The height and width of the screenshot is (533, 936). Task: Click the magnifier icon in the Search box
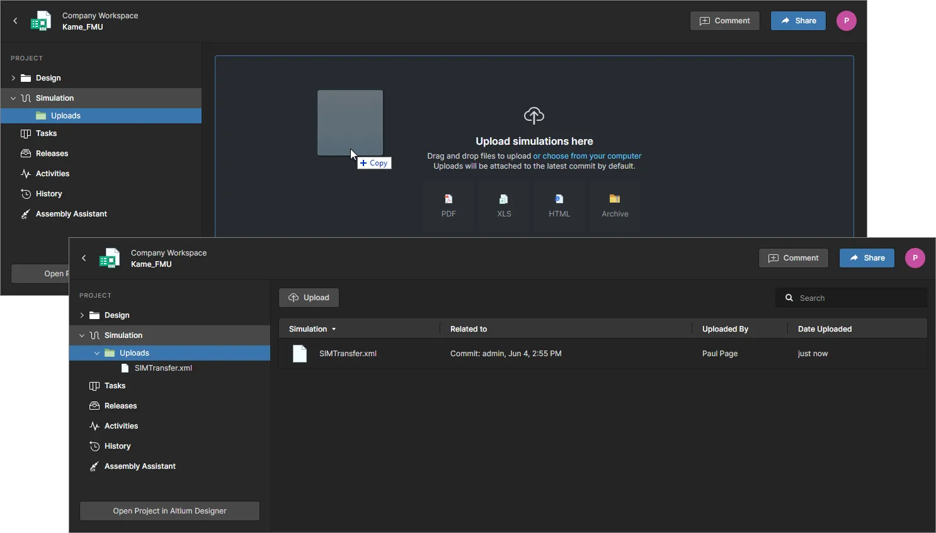point(789,298)
